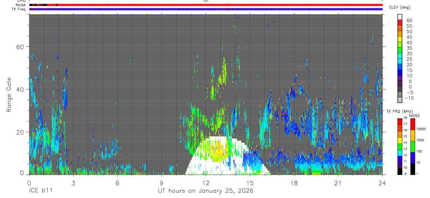Click the red 17–18 MHz TX FRQ swatch
430x198 pixels.
(x=400, y=121)
